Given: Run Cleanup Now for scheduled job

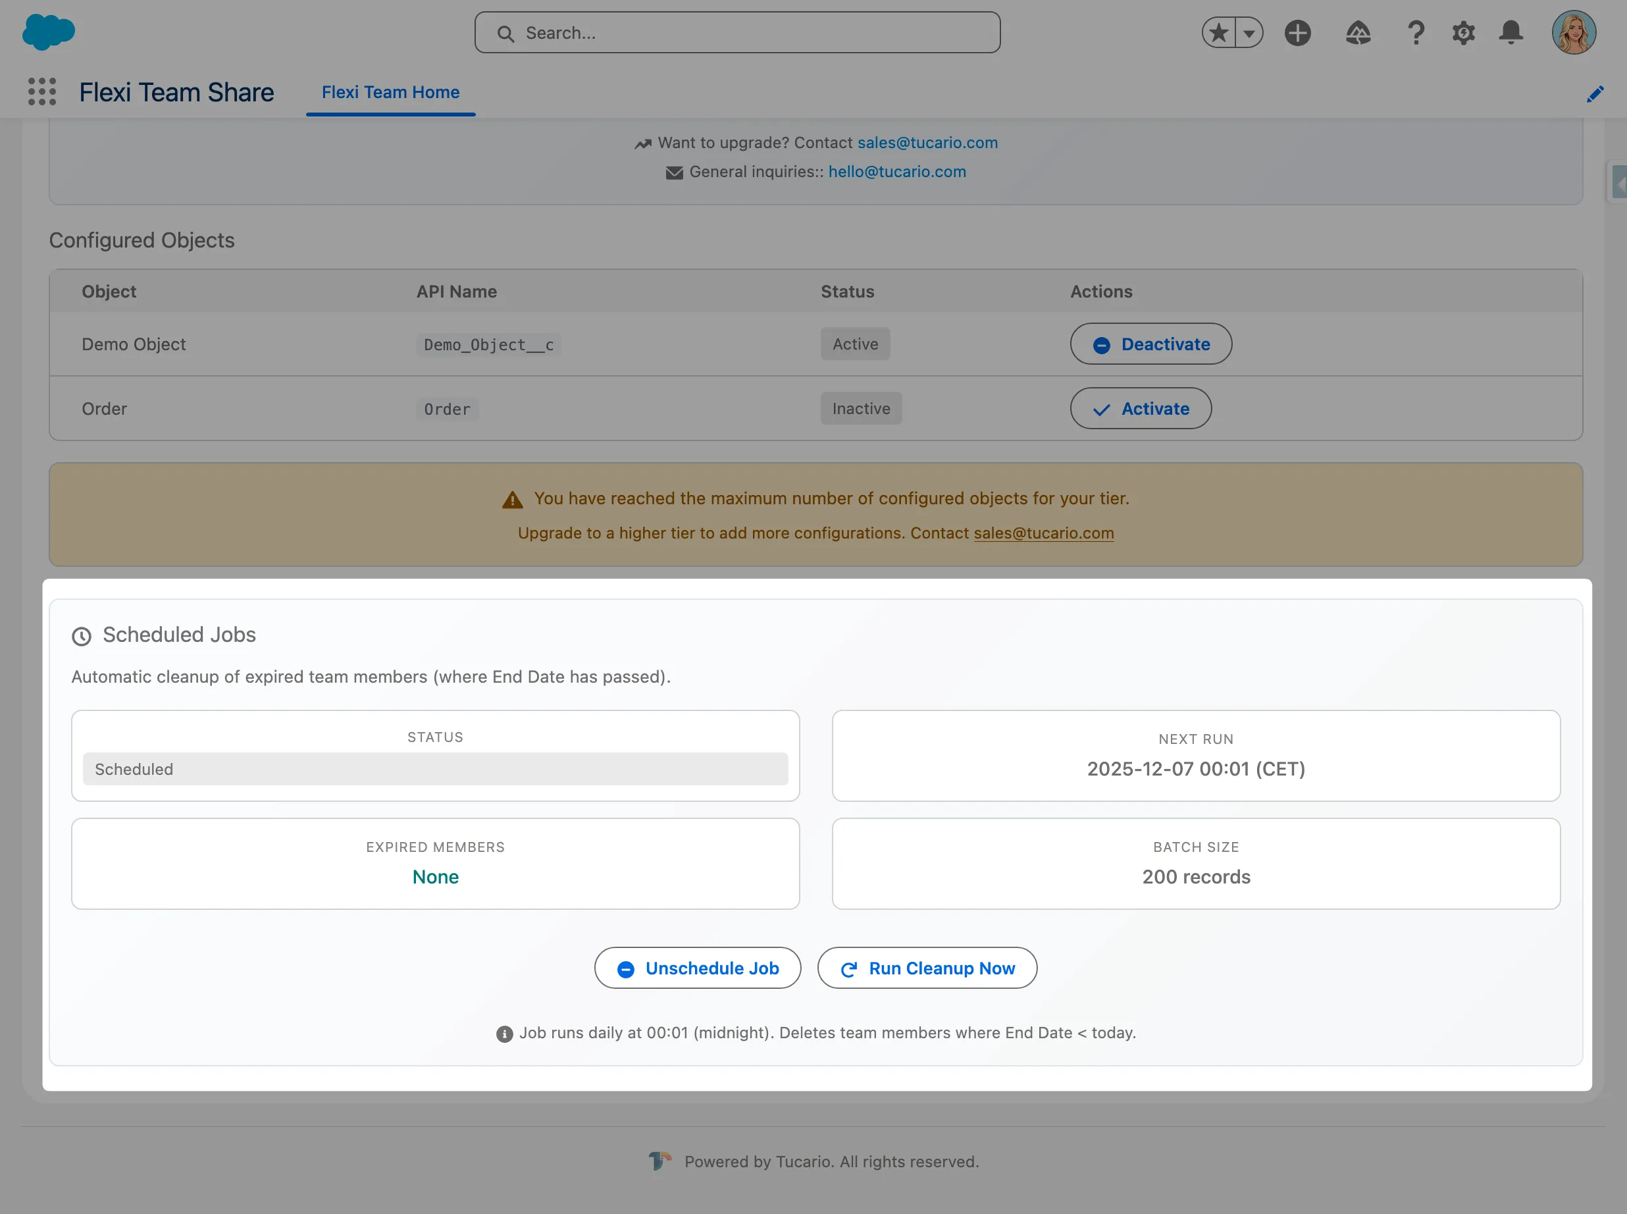Looking at the screenshot, I should pos(927,968).
